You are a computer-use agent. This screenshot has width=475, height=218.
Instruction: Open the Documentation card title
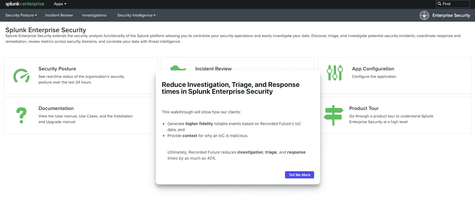[56, 109]
